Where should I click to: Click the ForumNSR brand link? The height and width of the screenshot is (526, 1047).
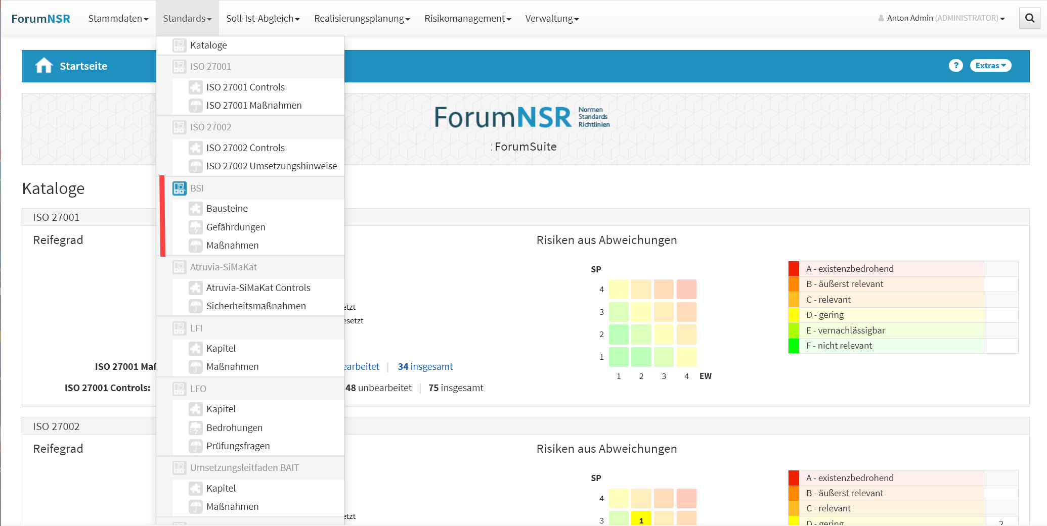pos(41,19)
